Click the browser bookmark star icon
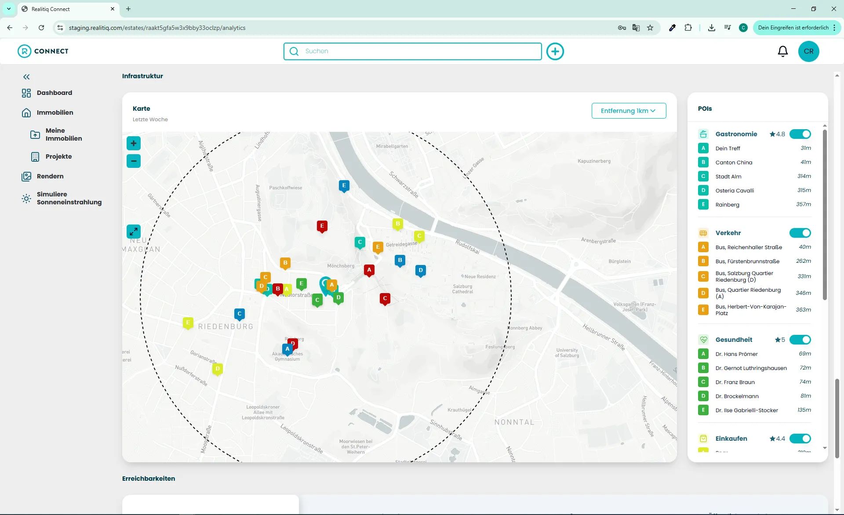Viewport: 844px width, 515px height. pos(650,28)
